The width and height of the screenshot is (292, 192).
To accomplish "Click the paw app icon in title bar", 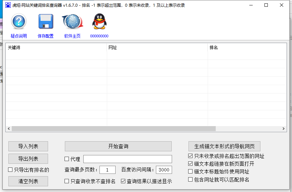I will (x=8, y=5).
